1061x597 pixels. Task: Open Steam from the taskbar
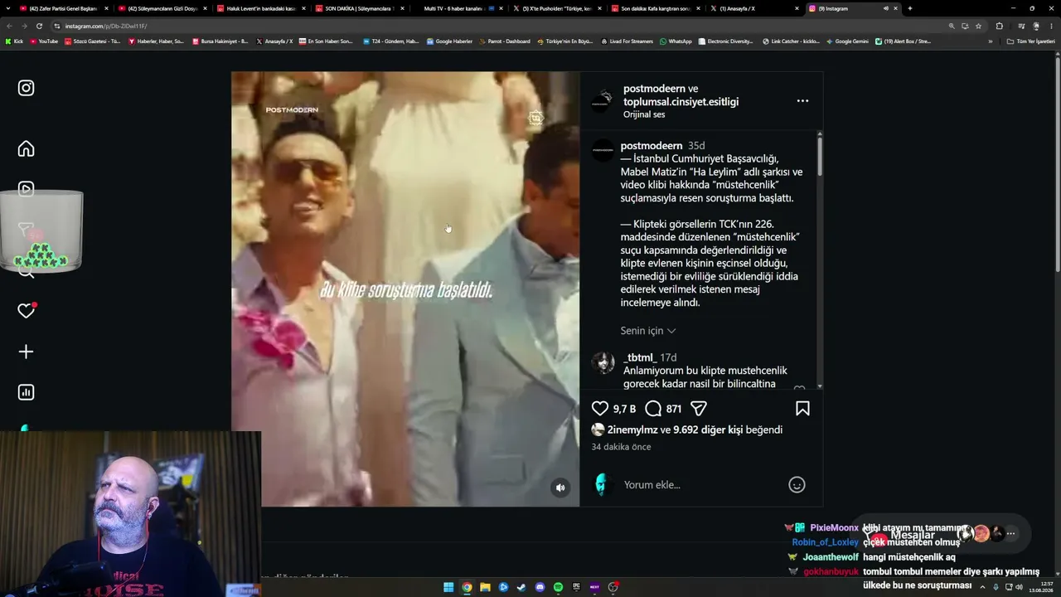521,587
